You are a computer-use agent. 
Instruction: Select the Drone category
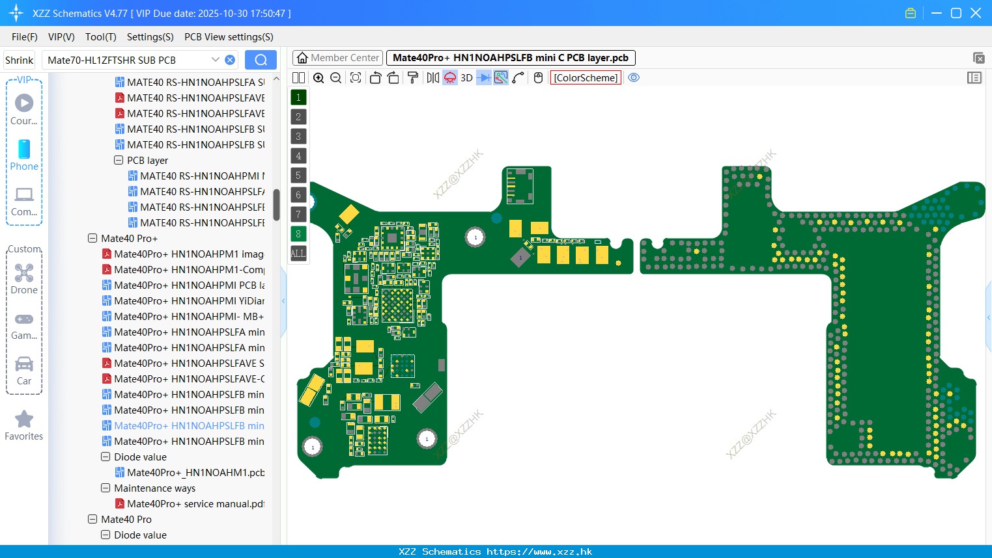tap(24, 279)
